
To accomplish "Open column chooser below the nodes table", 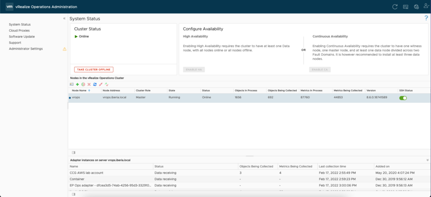I will pos(73,152).
